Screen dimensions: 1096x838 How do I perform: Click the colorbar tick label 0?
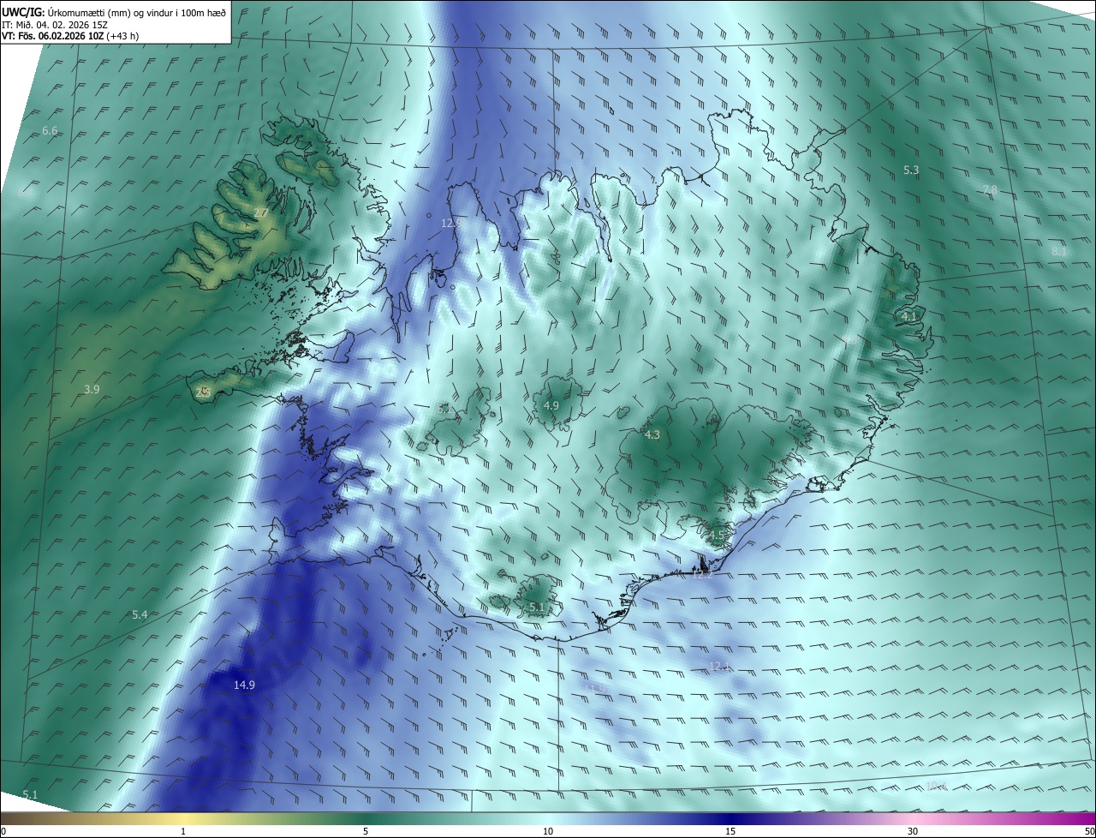point(3,831)
